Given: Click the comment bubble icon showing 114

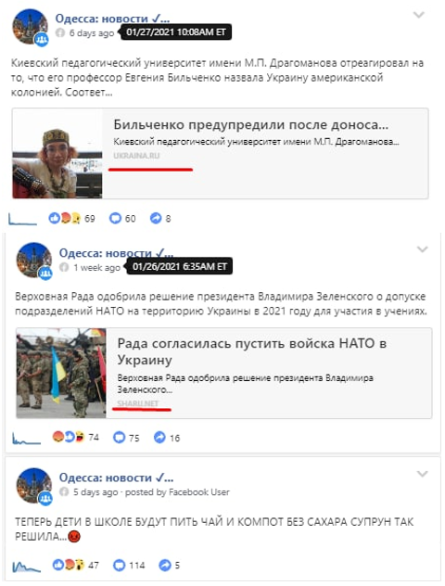Looking at the screenshot, I should 119,565.
